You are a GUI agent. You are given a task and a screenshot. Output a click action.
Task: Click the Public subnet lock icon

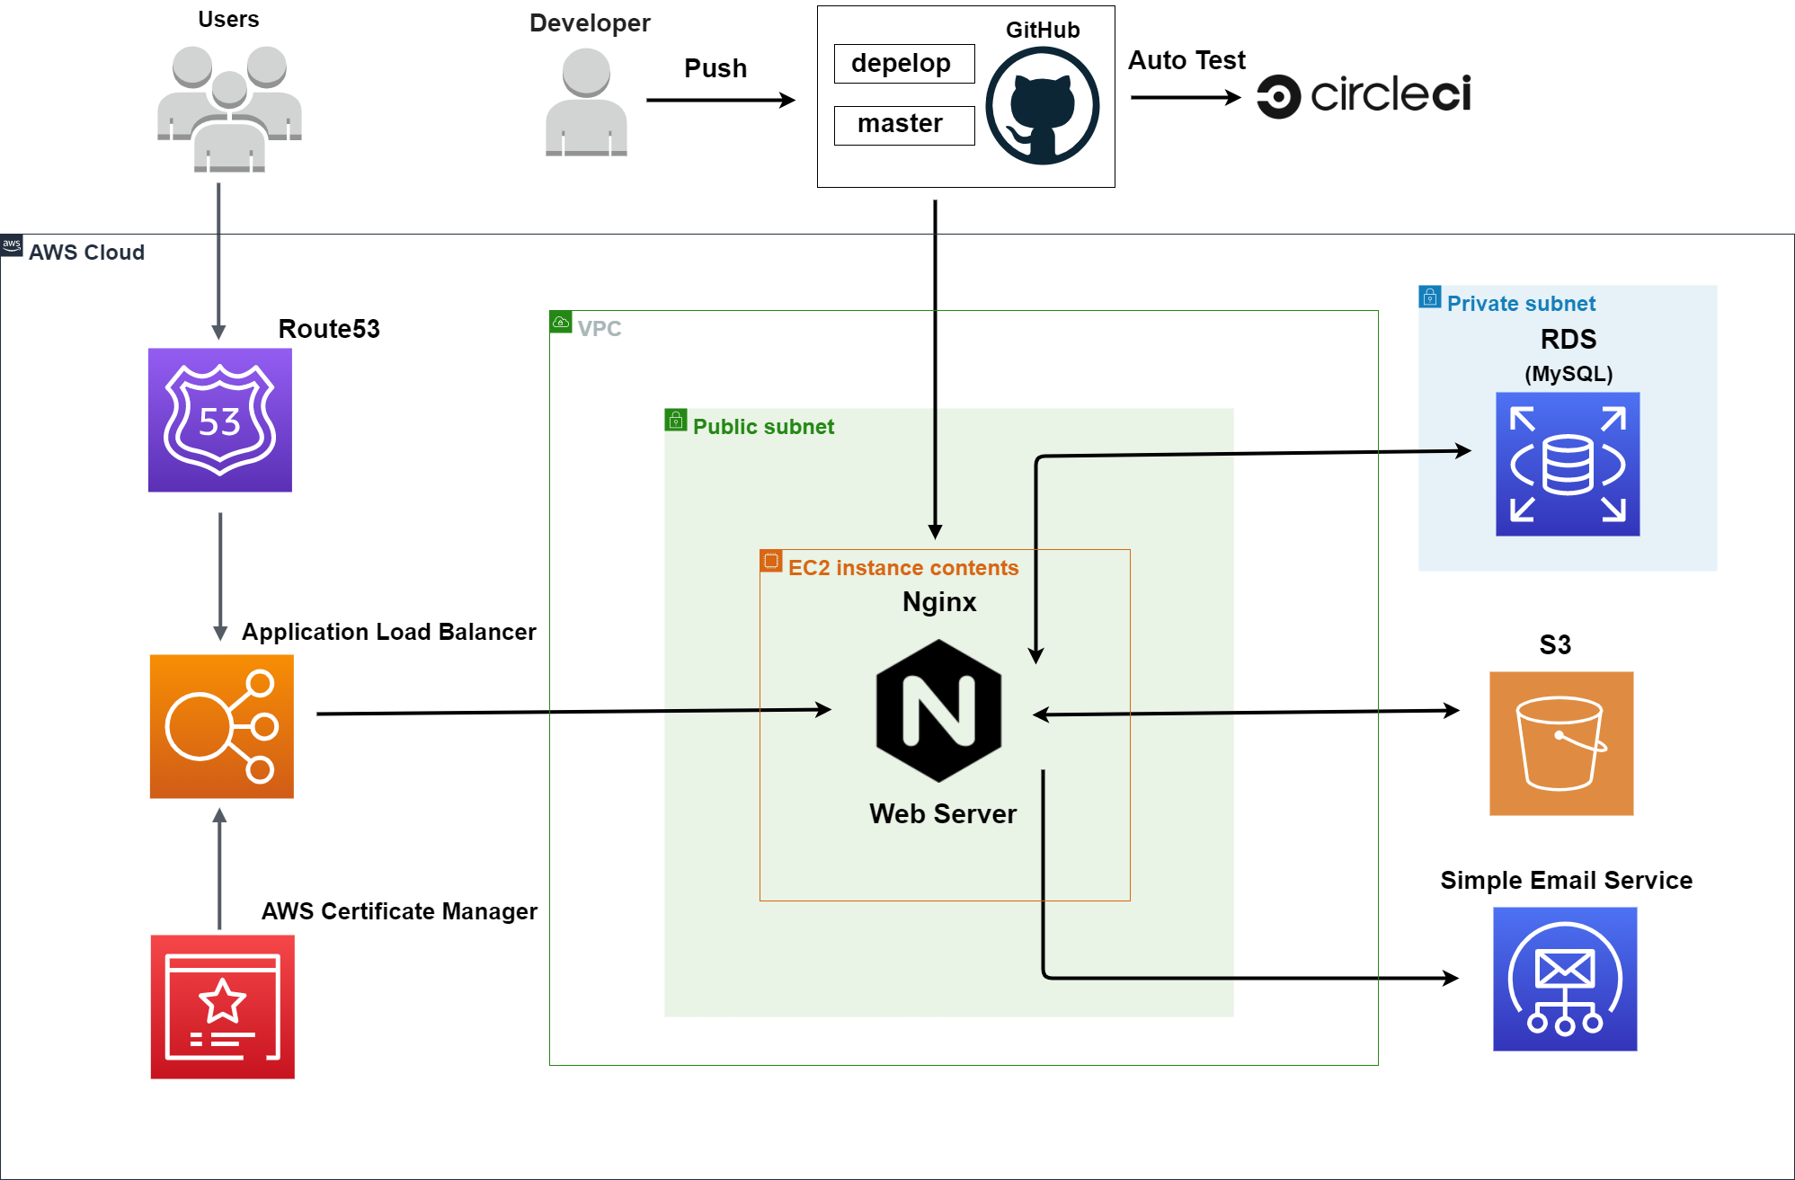pos(676,420)
